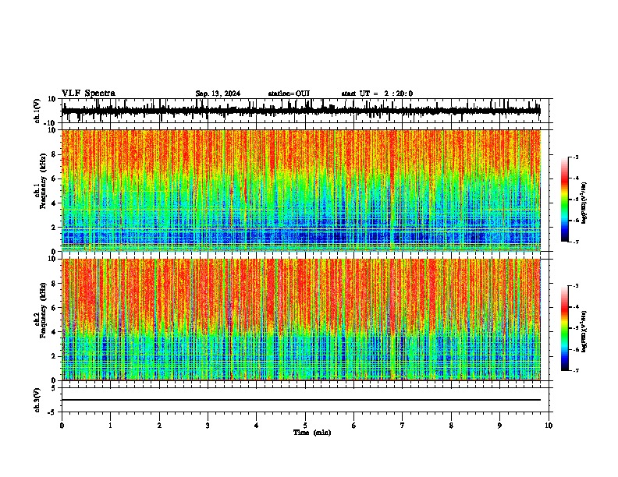Click the "-7" label on ch.2 colorbar
This screenshot has height=477, width=618.
(x=576, y=371)
